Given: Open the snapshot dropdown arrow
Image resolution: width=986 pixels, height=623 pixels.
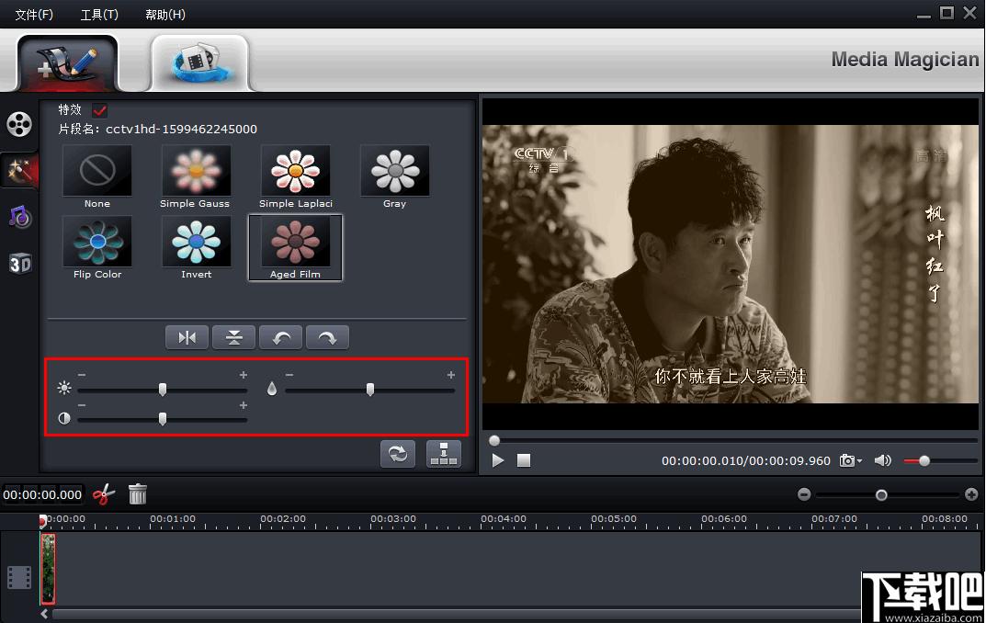Looking at the screenshot, I should (859, 461).
